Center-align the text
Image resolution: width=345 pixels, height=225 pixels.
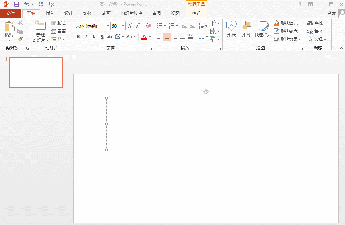click(x=167, y=37)
